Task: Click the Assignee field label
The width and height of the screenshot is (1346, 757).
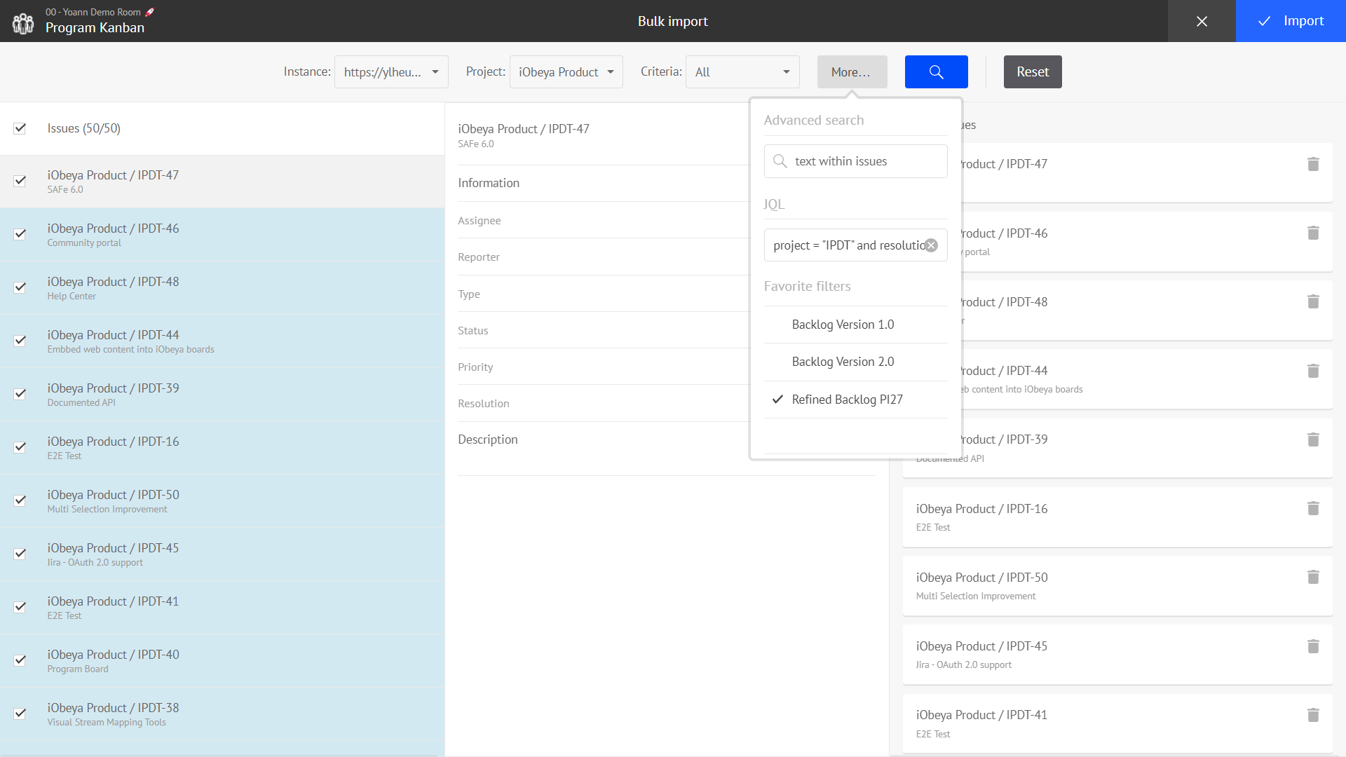Action: pos(480,221)
